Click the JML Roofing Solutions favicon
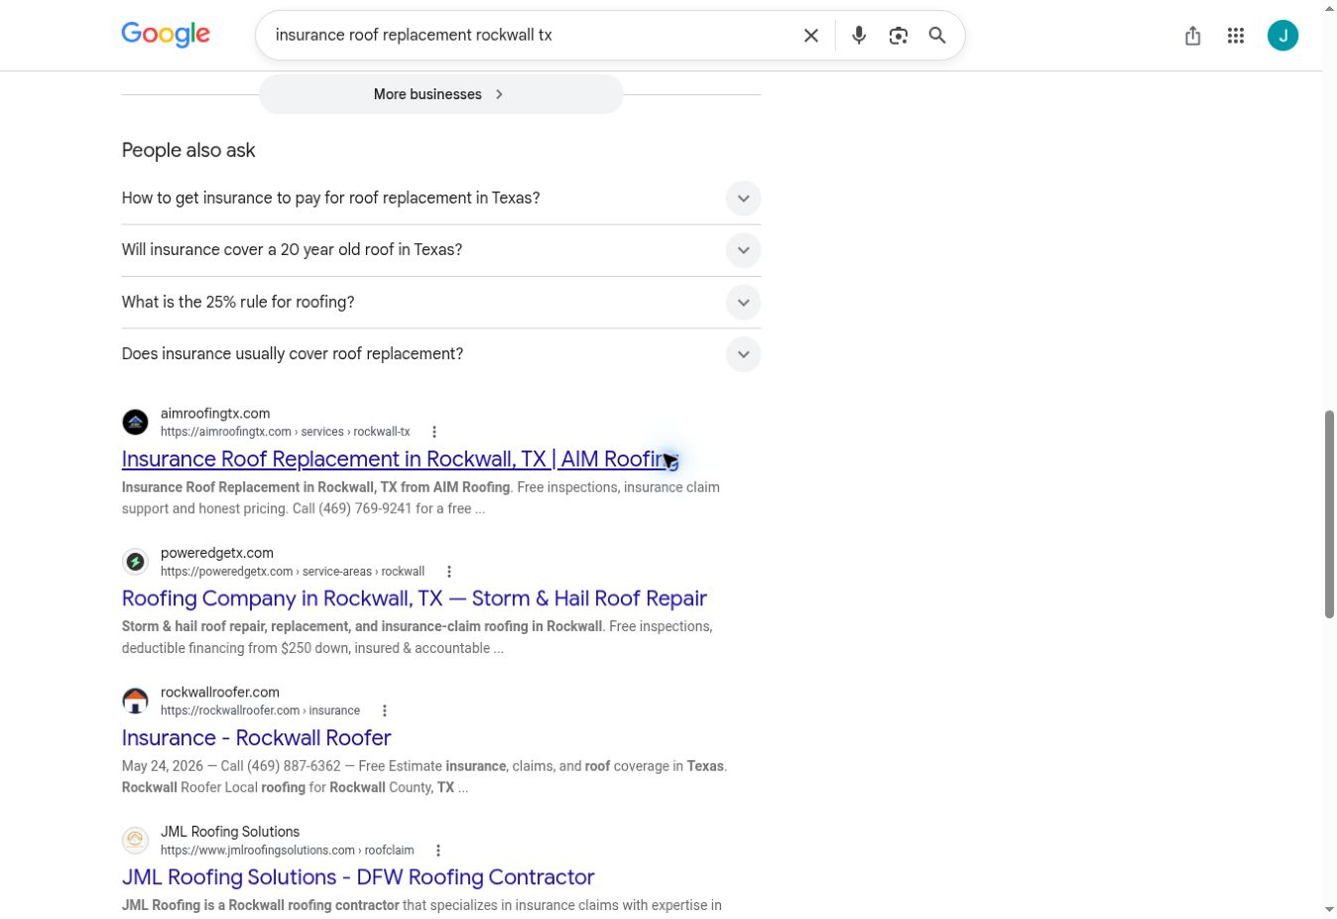The image size is (1337, 919). pyautogui.click(x=135, y=841)
